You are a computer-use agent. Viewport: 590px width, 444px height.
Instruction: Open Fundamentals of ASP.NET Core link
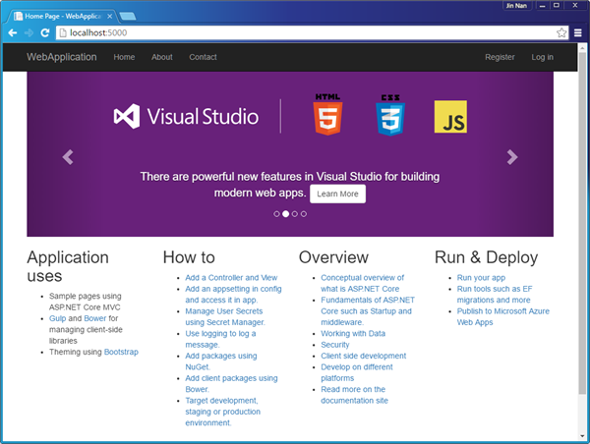(368, 311)
